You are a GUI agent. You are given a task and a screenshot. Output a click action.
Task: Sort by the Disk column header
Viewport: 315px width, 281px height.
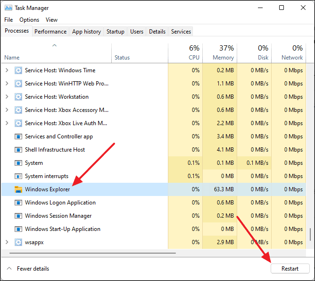tap(254, 53)
